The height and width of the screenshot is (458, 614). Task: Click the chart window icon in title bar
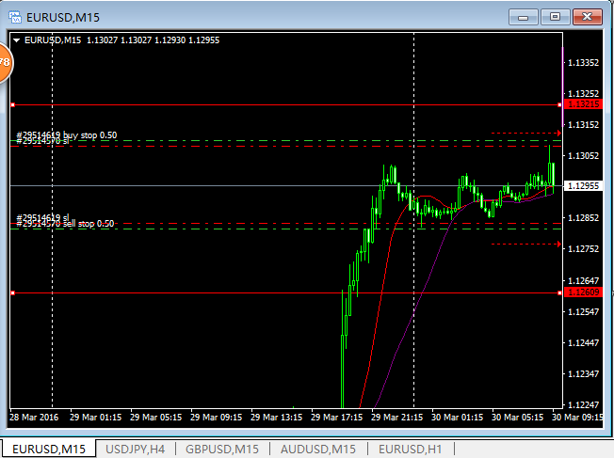click(x=16, y=16)
